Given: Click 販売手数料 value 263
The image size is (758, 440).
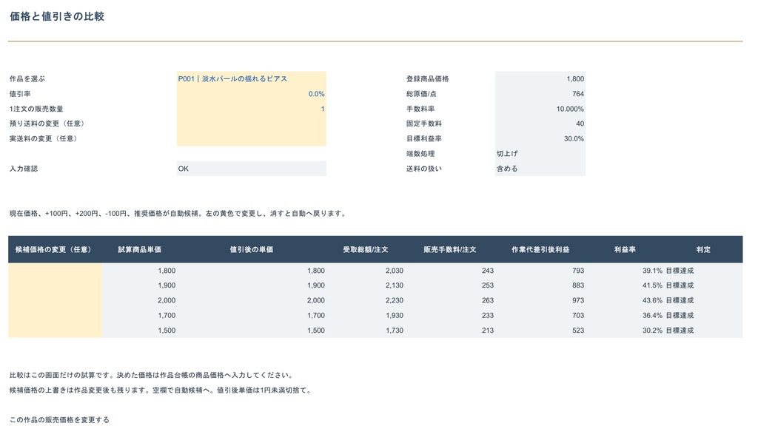Looking at the screenshot, I should pyautogui.click(x=488, y=300).
